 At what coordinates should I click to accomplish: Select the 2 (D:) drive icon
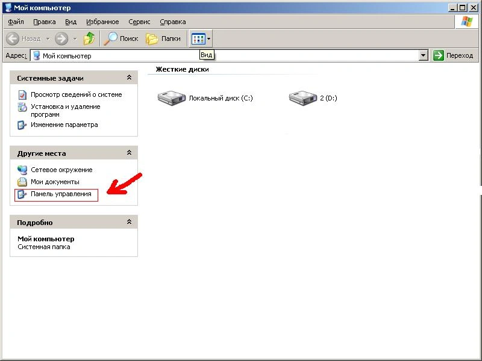point(302,97)
